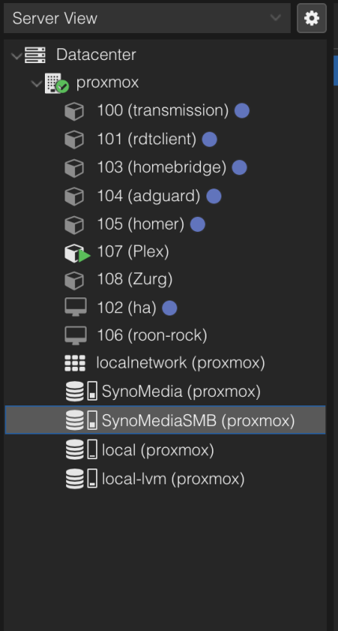338x631 pixels.
Task: Click the Datacenter server-stack icon
Action: (x=35, y=54)
